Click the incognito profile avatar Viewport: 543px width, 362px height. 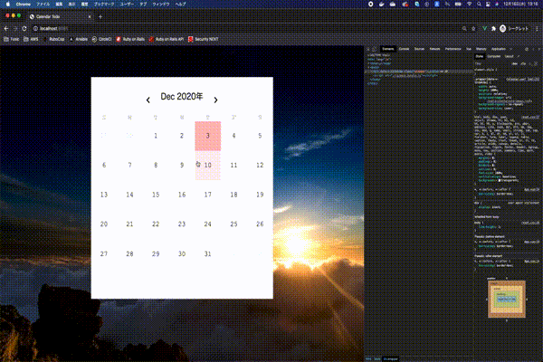click(x=503, y=28)
